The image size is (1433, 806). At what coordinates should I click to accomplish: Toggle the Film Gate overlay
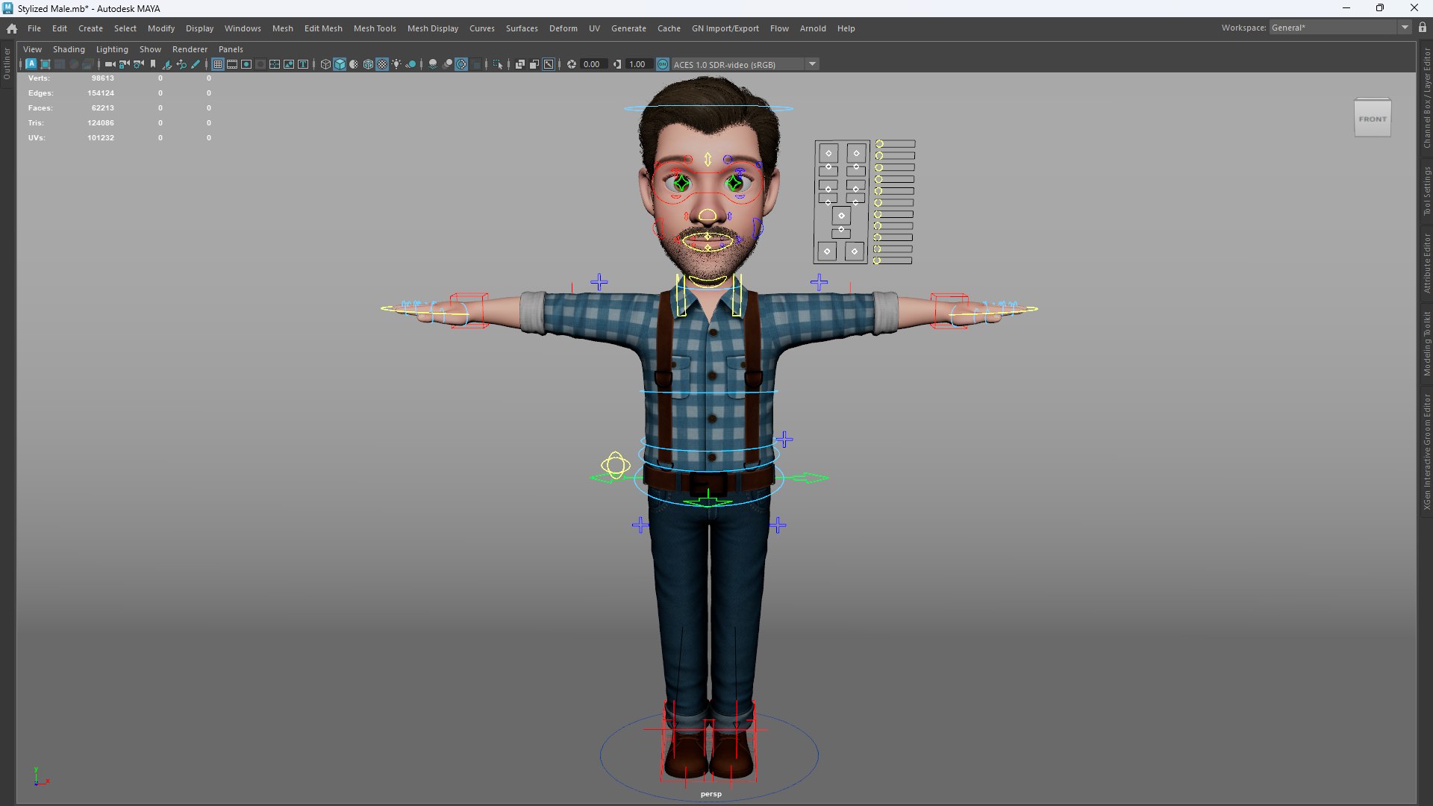(x=232, y=64)
